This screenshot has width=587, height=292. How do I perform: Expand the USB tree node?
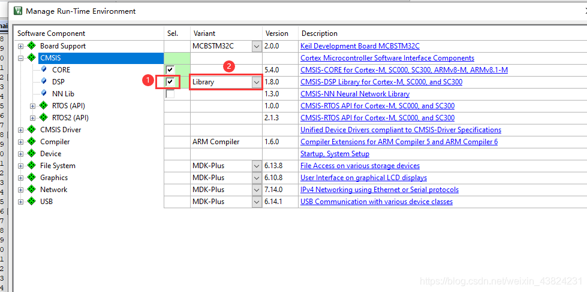point(20,201)
